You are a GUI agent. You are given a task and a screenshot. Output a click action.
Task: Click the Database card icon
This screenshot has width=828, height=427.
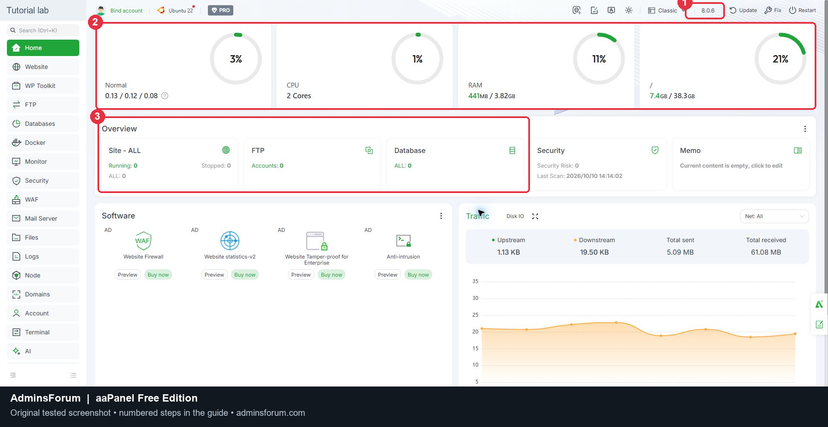tap(512, 150)
